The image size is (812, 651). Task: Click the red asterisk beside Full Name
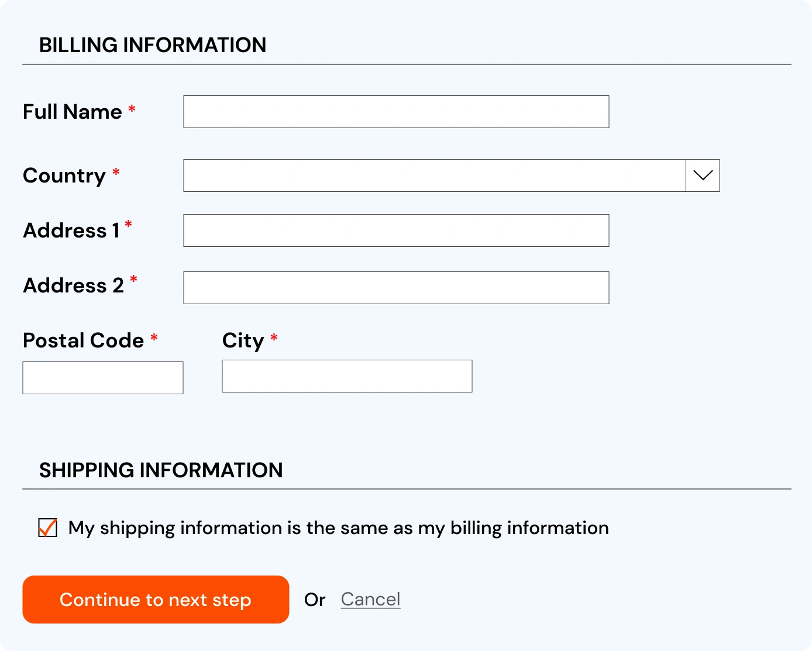tap(132, 109)
